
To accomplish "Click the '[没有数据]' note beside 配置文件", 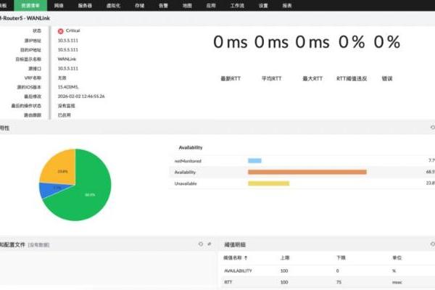I will click(x=38, y=245).
